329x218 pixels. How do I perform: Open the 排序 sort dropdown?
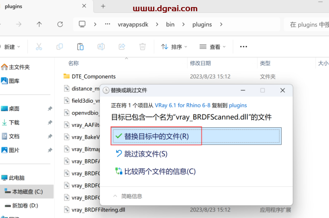tap(174, 46)
